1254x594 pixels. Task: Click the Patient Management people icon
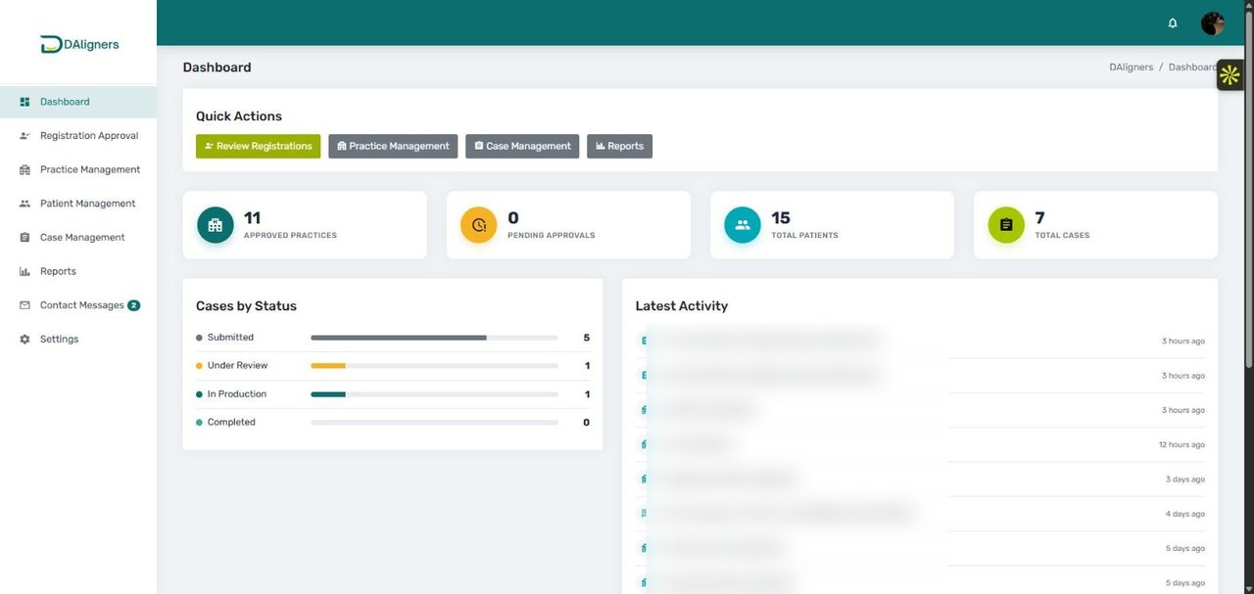[24, 204]
